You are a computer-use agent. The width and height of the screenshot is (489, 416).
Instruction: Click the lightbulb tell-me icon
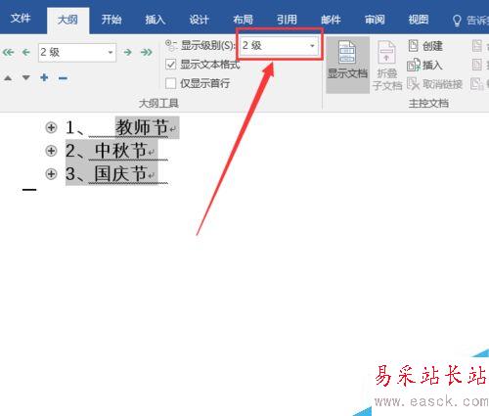coord(457,21)
